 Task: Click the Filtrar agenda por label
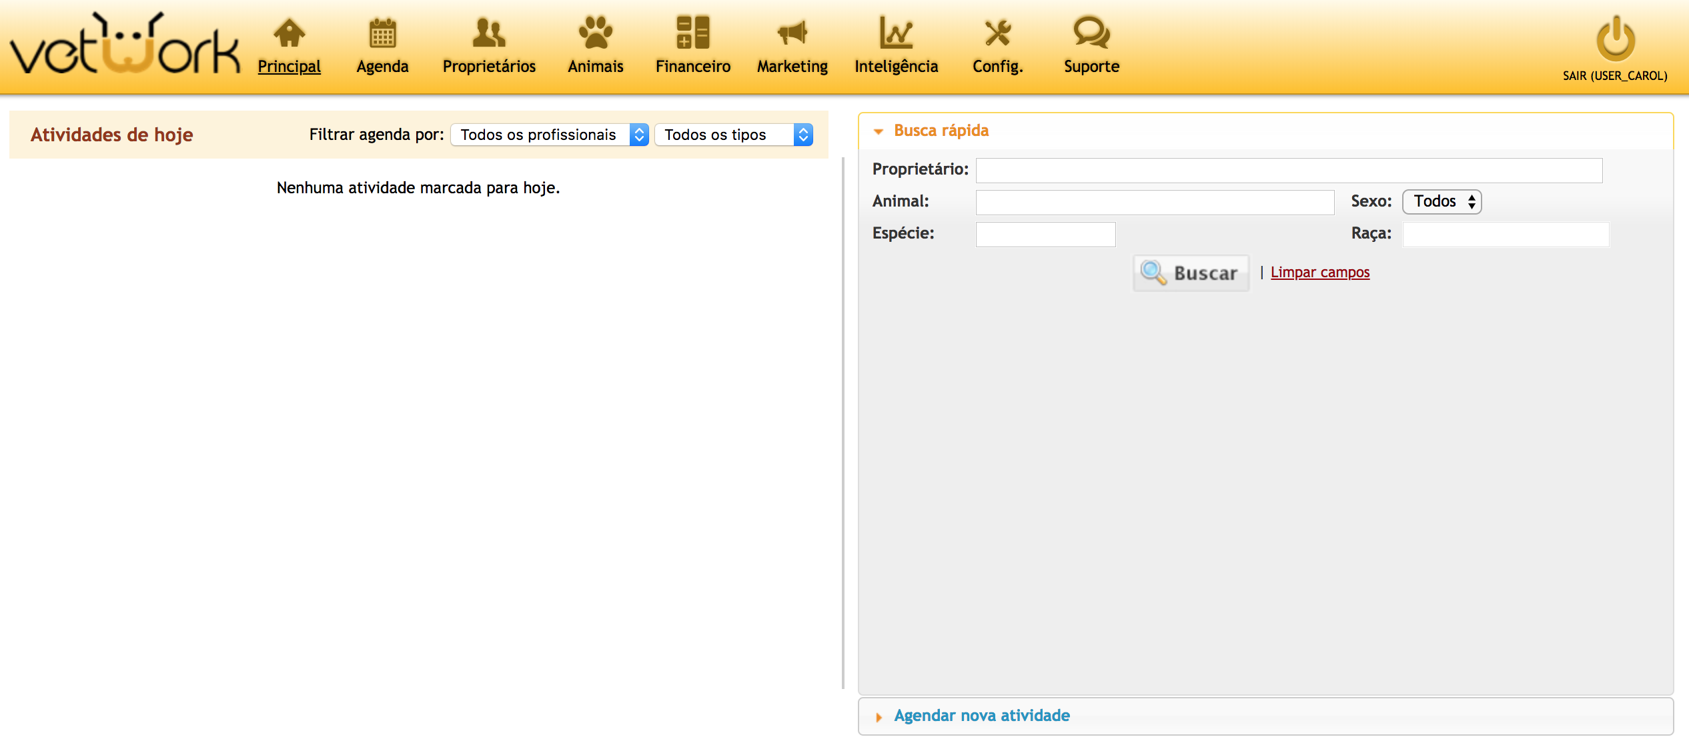click(x=376, y=135)
